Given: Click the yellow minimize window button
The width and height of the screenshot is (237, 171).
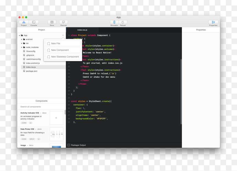Looking at the screenshot, I should coord(23,17).
